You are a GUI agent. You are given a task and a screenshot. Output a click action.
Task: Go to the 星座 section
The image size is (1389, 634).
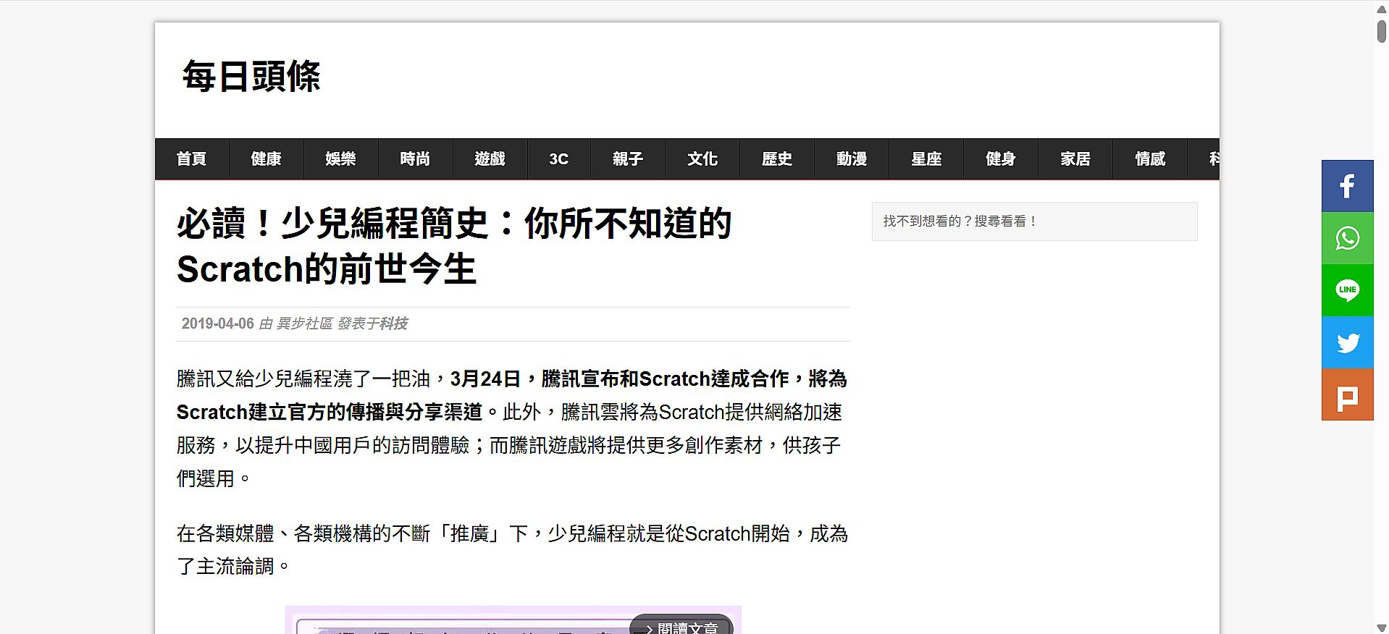click(926, 159)
